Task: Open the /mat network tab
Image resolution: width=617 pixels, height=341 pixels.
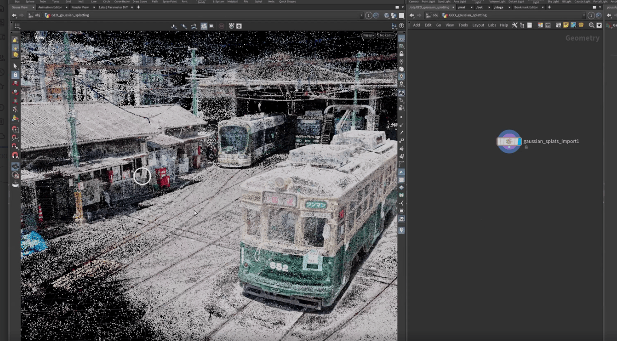Action: click(x=462, y=8)
